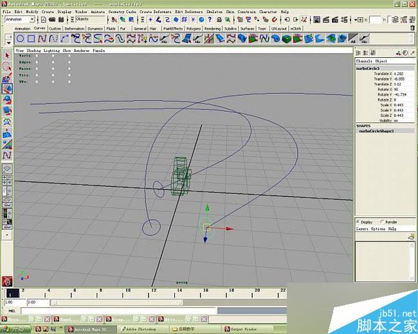
Task: Select the Lasso tool in toolbox
Action: (x=7, y=67)
